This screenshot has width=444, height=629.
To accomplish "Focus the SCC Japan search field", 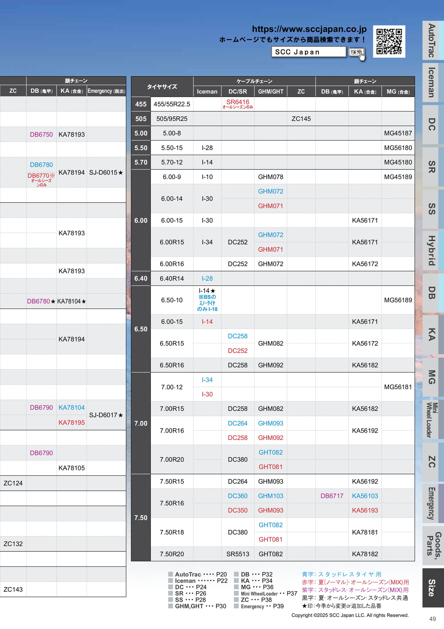I will [x=308, y=52].
